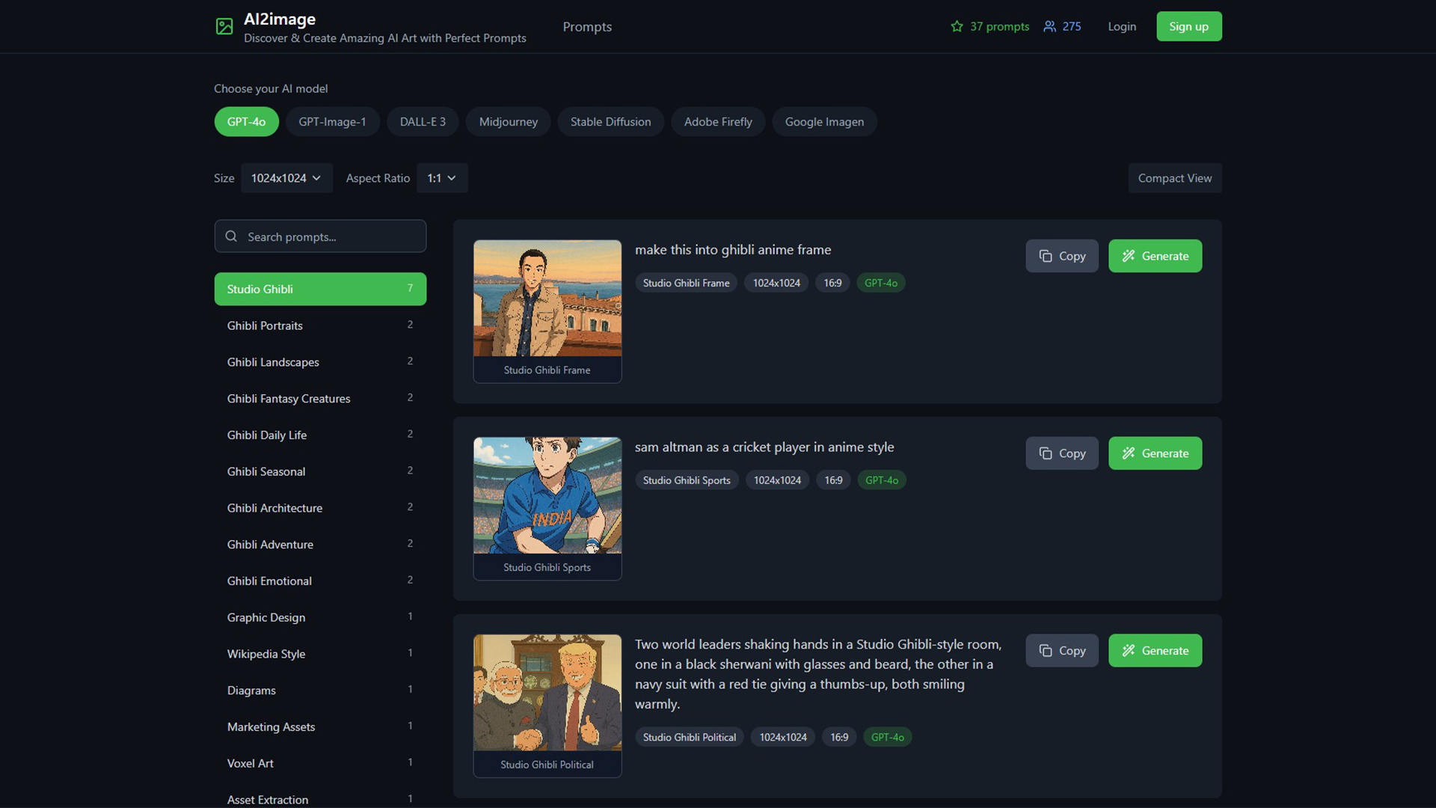Click the star icon beside 37 prompts
The image size is (1436, 808).
957,26
